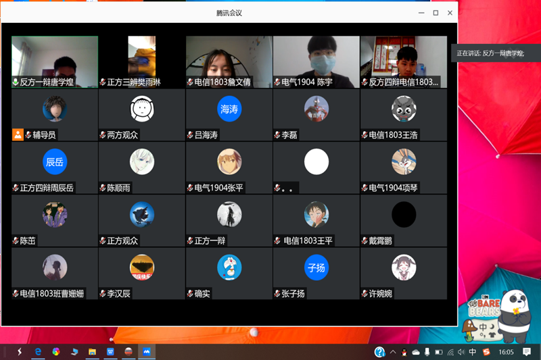Click muted mic icon next to 电信1803詹文倩
This screenshot has height=360, width=541.
coord(190,82)
